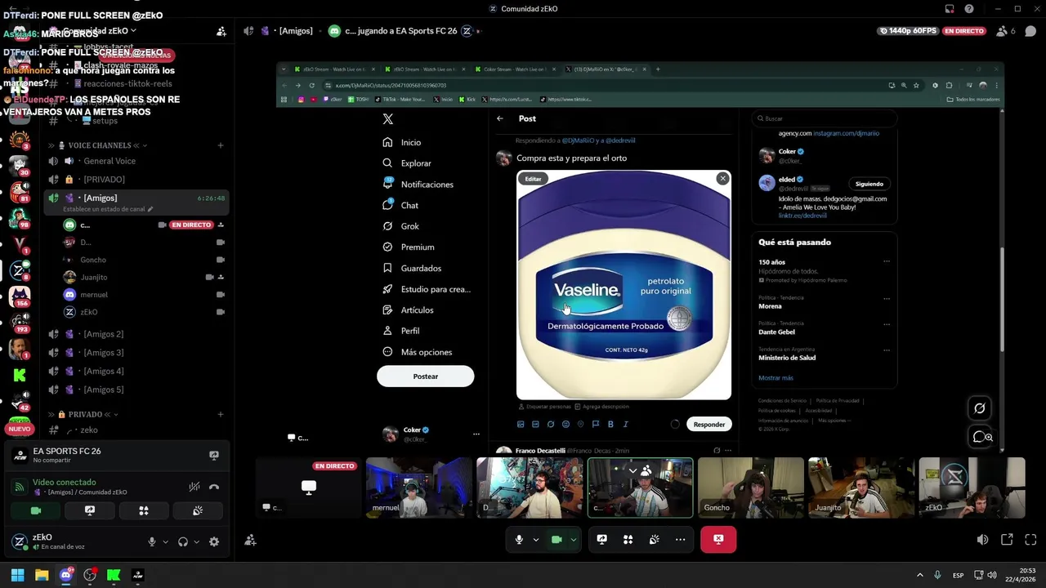Invite people to server icon
1046x588 pixels.
click(x=221, y=31)
